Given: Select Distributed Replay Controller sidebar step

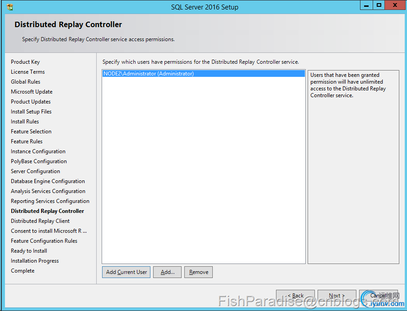Looking at the screenshot, I should click(x=47, y=211).
